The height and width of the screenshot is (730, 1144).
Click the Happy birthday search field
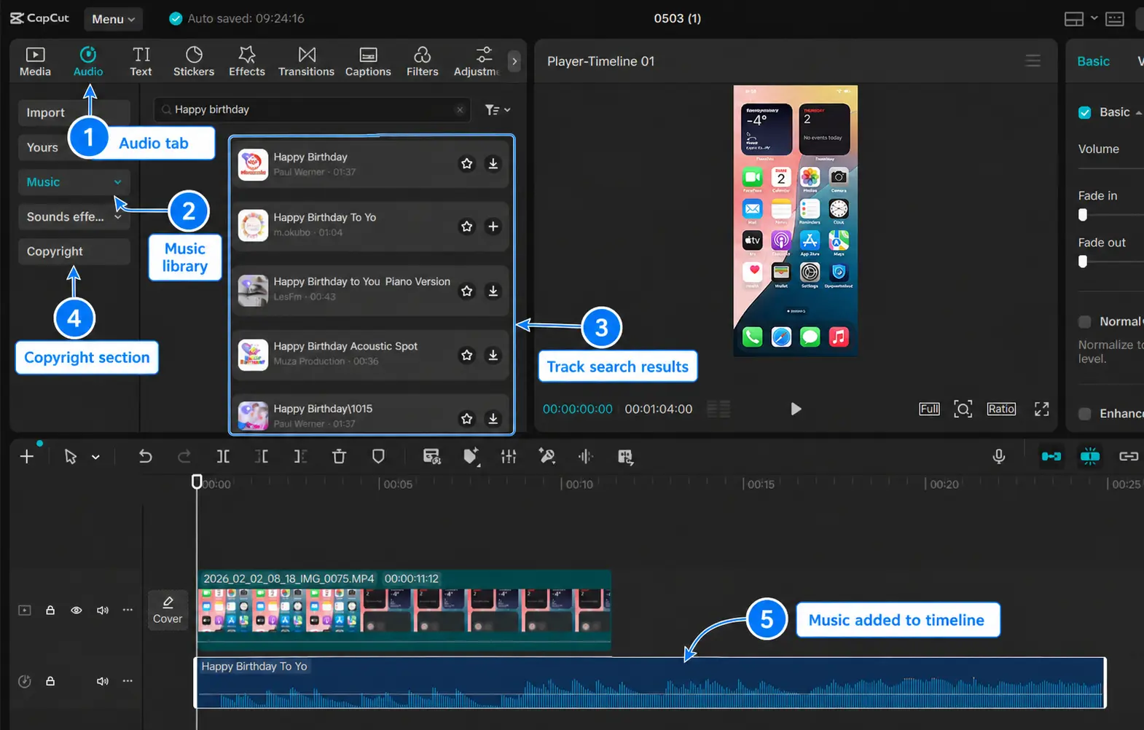tap(312, 109)
